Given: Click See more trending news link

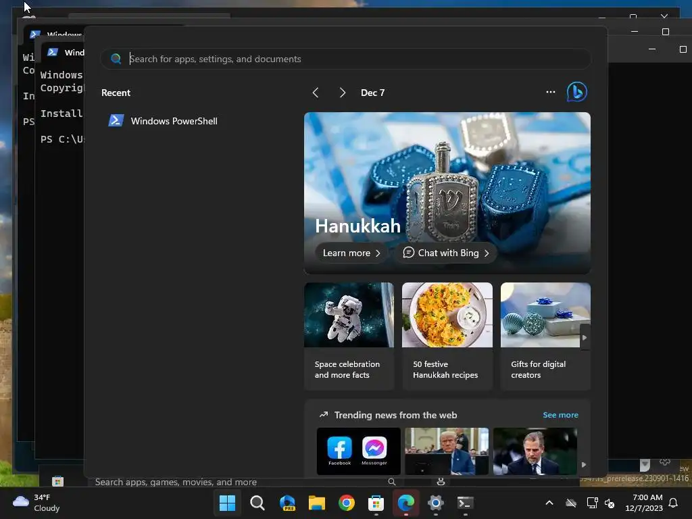Looking at the screenshot, I should 560,415.
